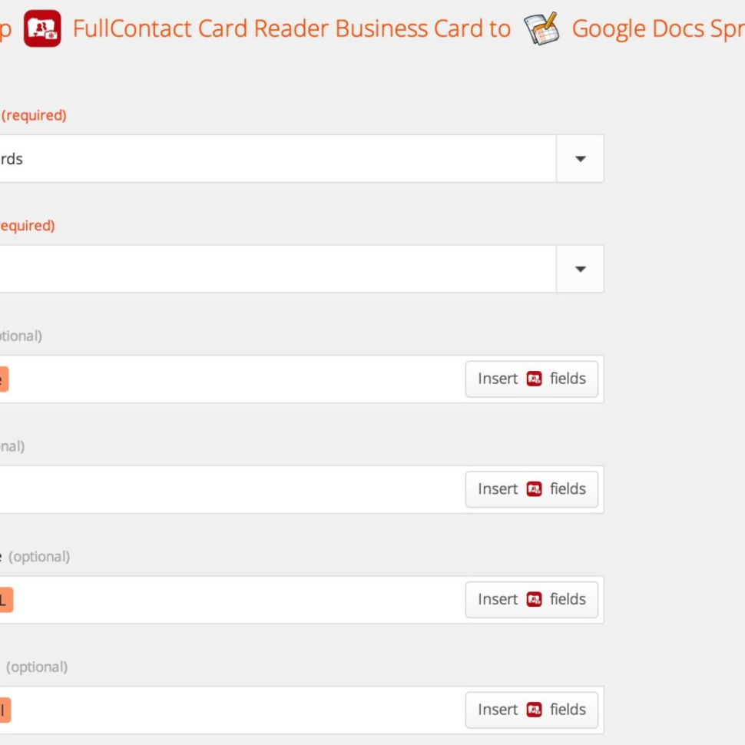
Task: Select the orange URL token in its field
Action: click(x=4, y=600)
